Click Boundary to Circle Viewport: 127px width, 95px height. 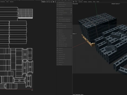(64, 44)
